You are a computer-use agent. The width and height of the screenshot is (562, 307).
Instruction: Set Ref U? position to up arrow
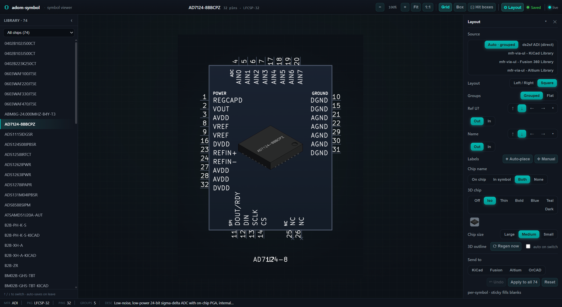pos(513,109)
